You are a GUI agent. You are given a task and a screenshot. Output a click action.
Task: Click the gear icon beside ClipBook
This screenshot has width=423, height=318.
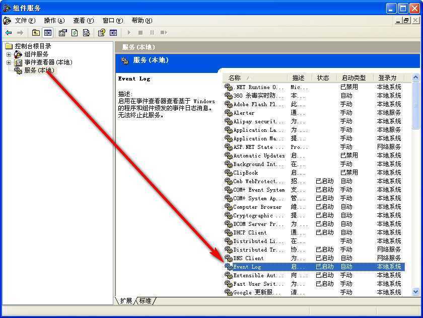click(229, 173)
